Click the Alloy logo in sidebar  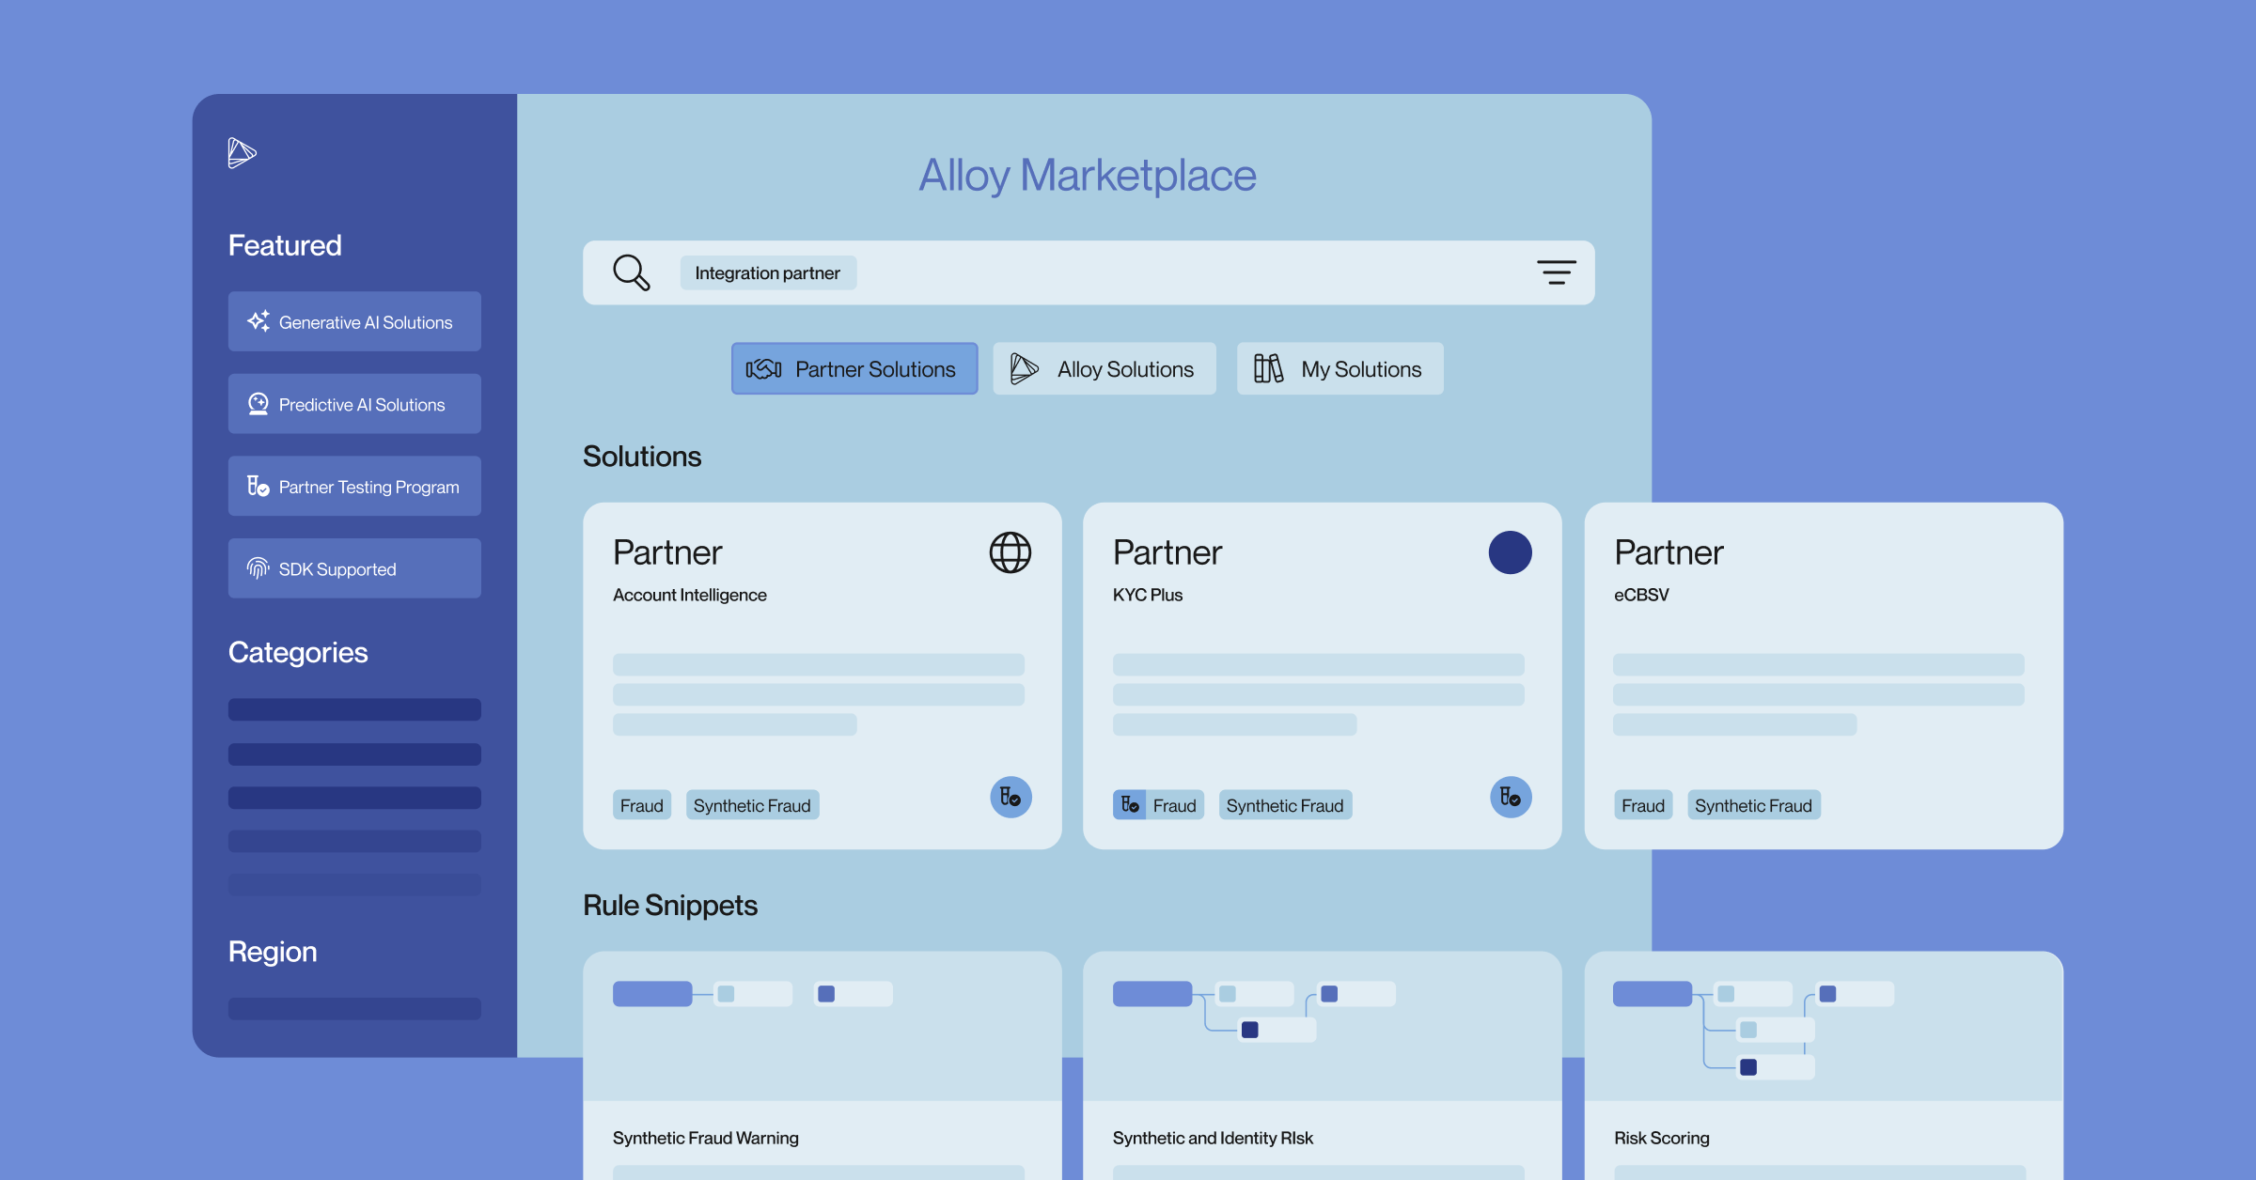coord(242,152)
